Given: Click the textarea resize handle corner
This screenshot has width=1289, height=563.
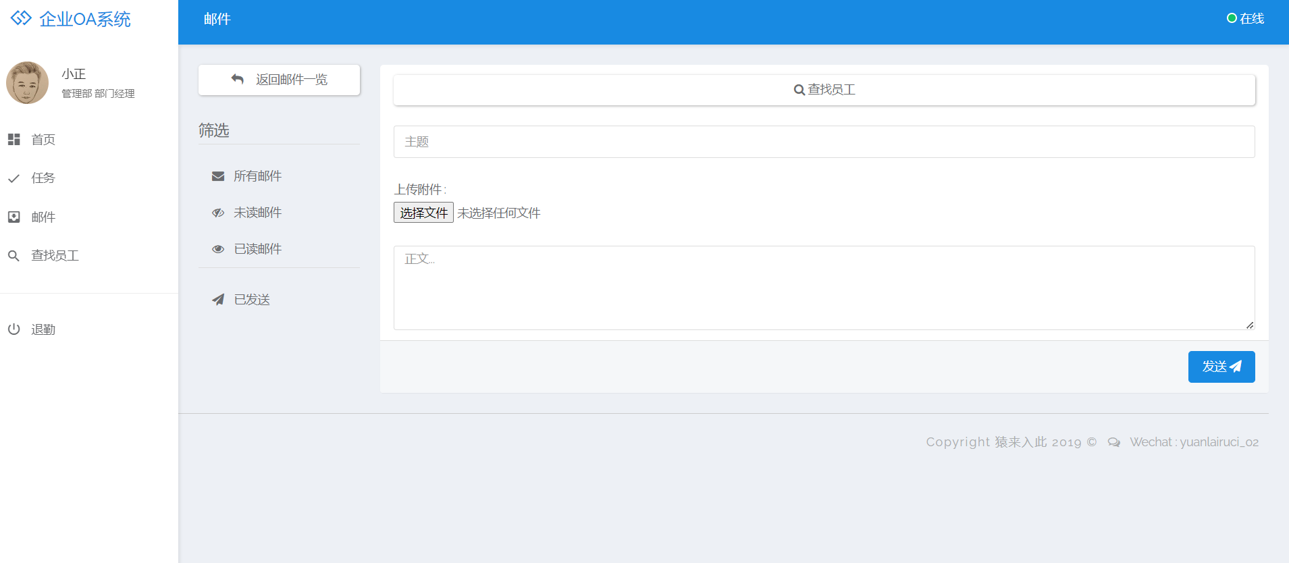Looking at the screenshot, I should (x=1250, y=325).
